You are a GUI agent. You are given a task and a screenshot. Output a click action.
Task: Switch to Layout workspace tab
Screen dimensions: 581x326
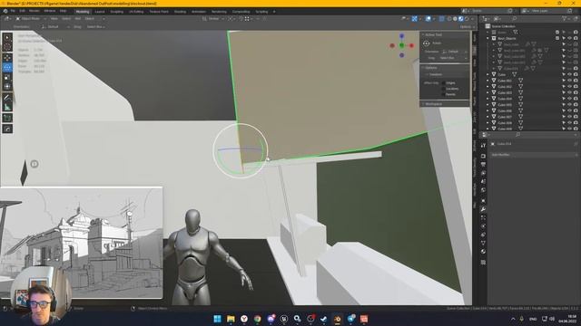100,12
